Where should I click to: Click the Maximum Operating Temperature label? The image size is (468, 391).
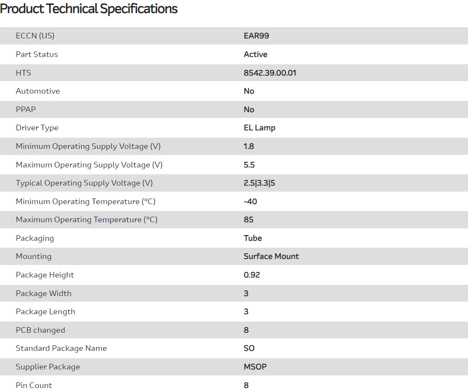[86, 220]
